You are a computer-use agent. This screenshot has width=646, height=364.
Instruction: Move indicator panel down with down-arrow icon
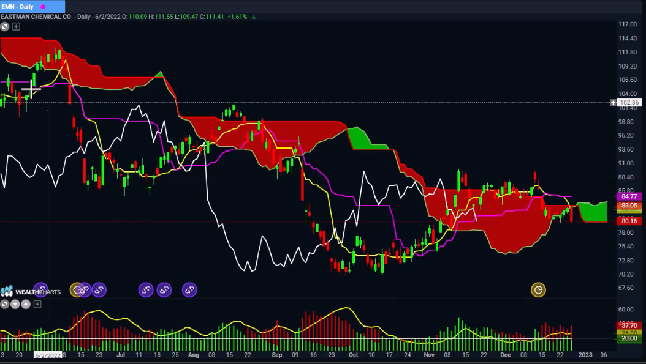(15, 305)
